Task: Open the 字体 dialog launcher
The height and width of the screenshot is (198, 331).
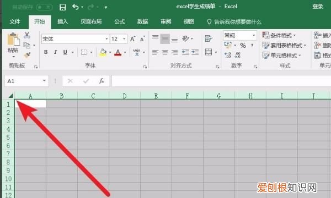Action: (x=145, y=67)
